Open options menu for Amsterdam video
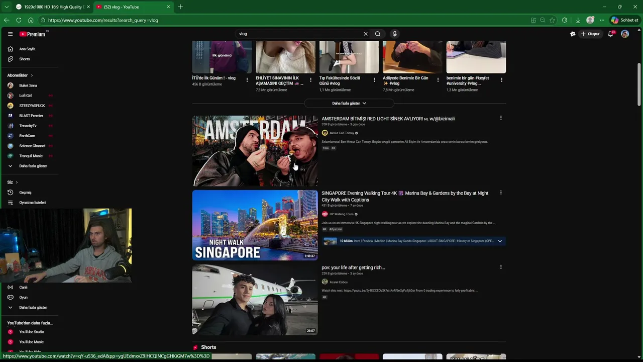The image size is (643, 362). pyautogui.click(x=500, y=118)
